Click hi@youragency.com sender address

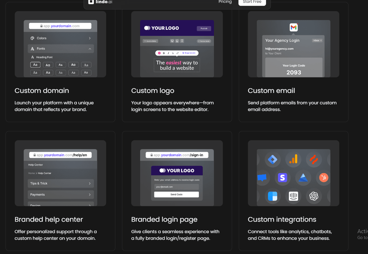pyautogui.click(x=279, y=49)
